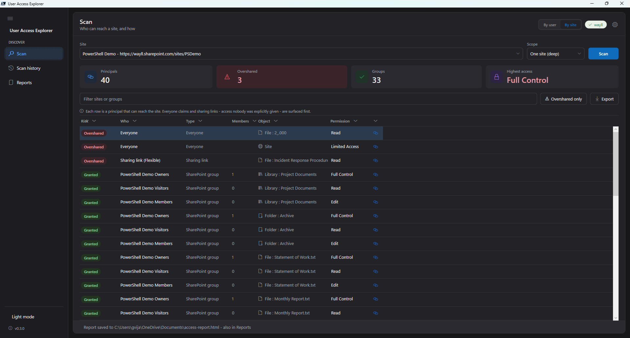Image resolution: width=630 pixels, height=338 pixels.
Task: Export the access results
Action: pos(604,99)
